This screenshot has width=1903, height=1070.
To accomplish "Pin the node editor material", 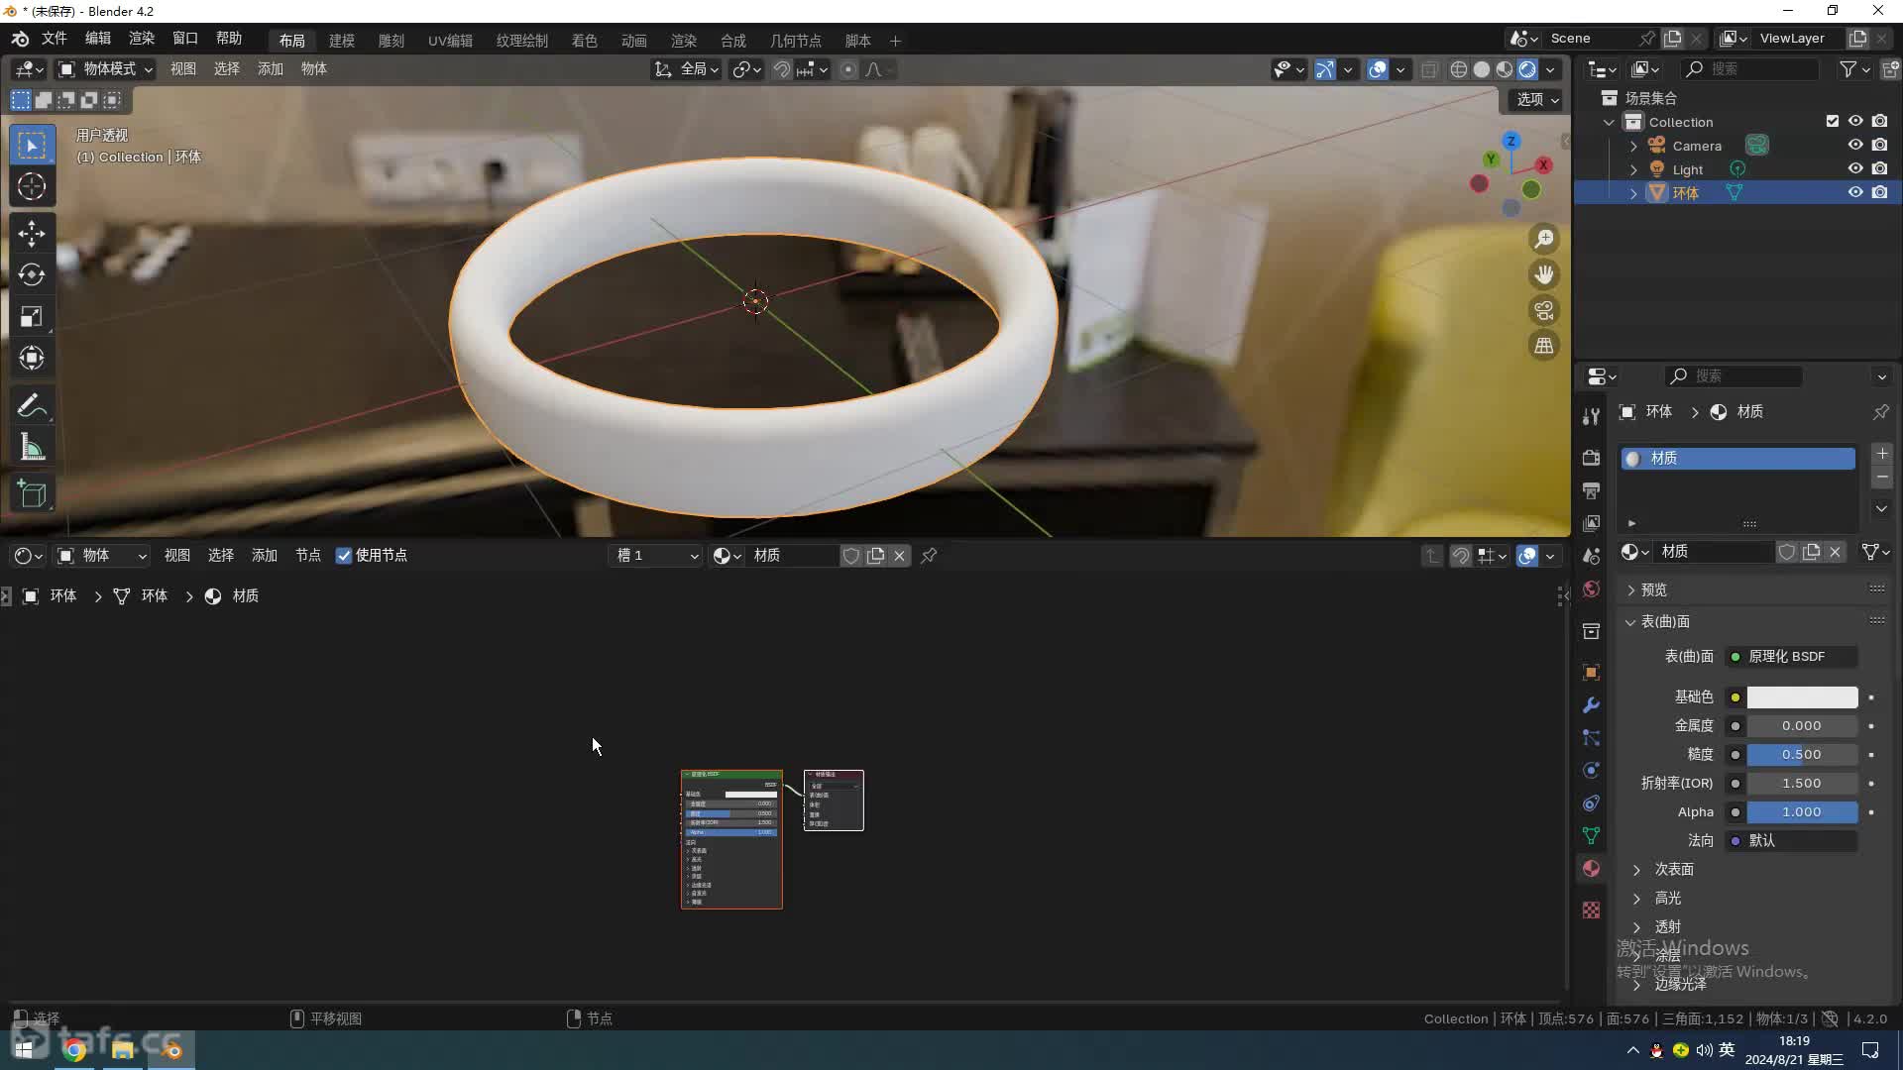I will (929, 556).
